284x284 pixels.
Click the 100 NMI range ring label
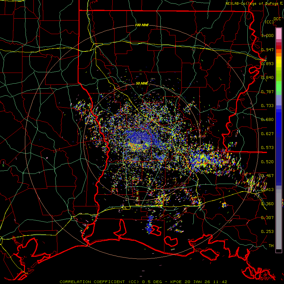coord(142,25)
